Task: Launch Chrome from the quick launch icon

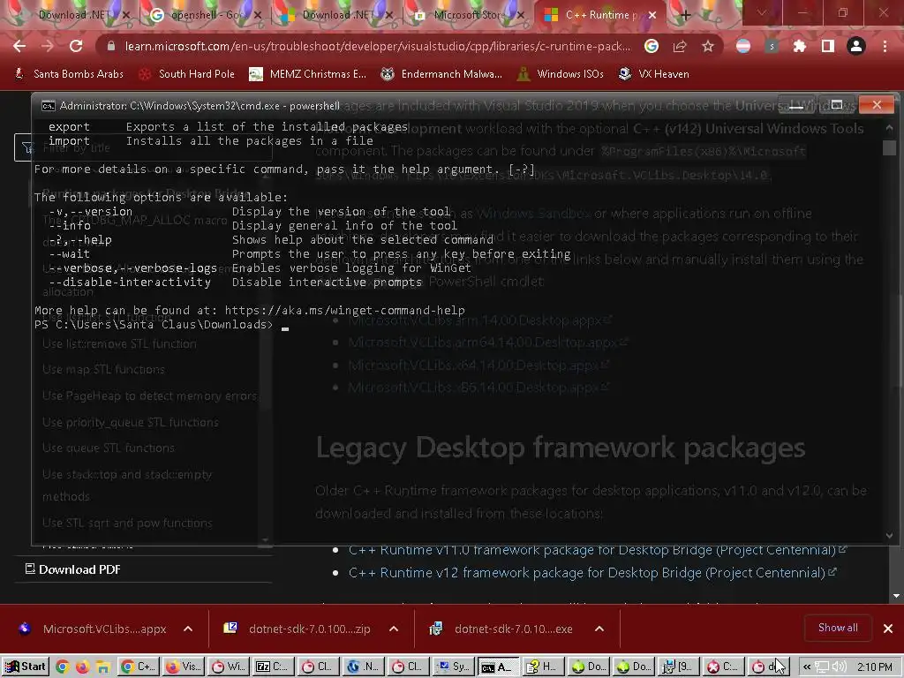Action: pos(63,667)
